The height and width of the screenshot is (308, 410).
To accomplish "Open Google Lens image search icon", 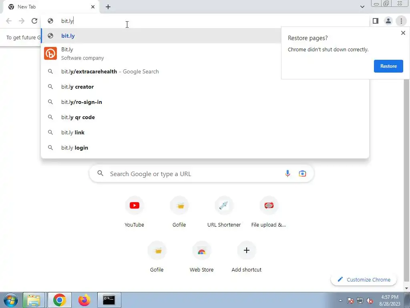I will pos(302,173).
